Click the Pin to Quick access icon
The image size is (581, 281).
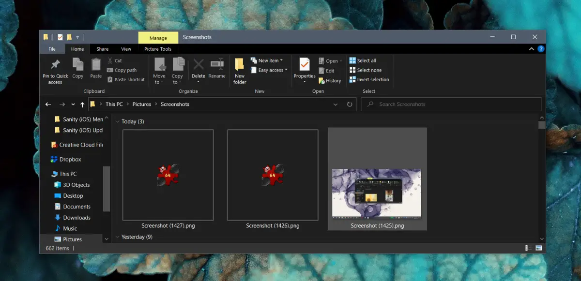point(55,65)
